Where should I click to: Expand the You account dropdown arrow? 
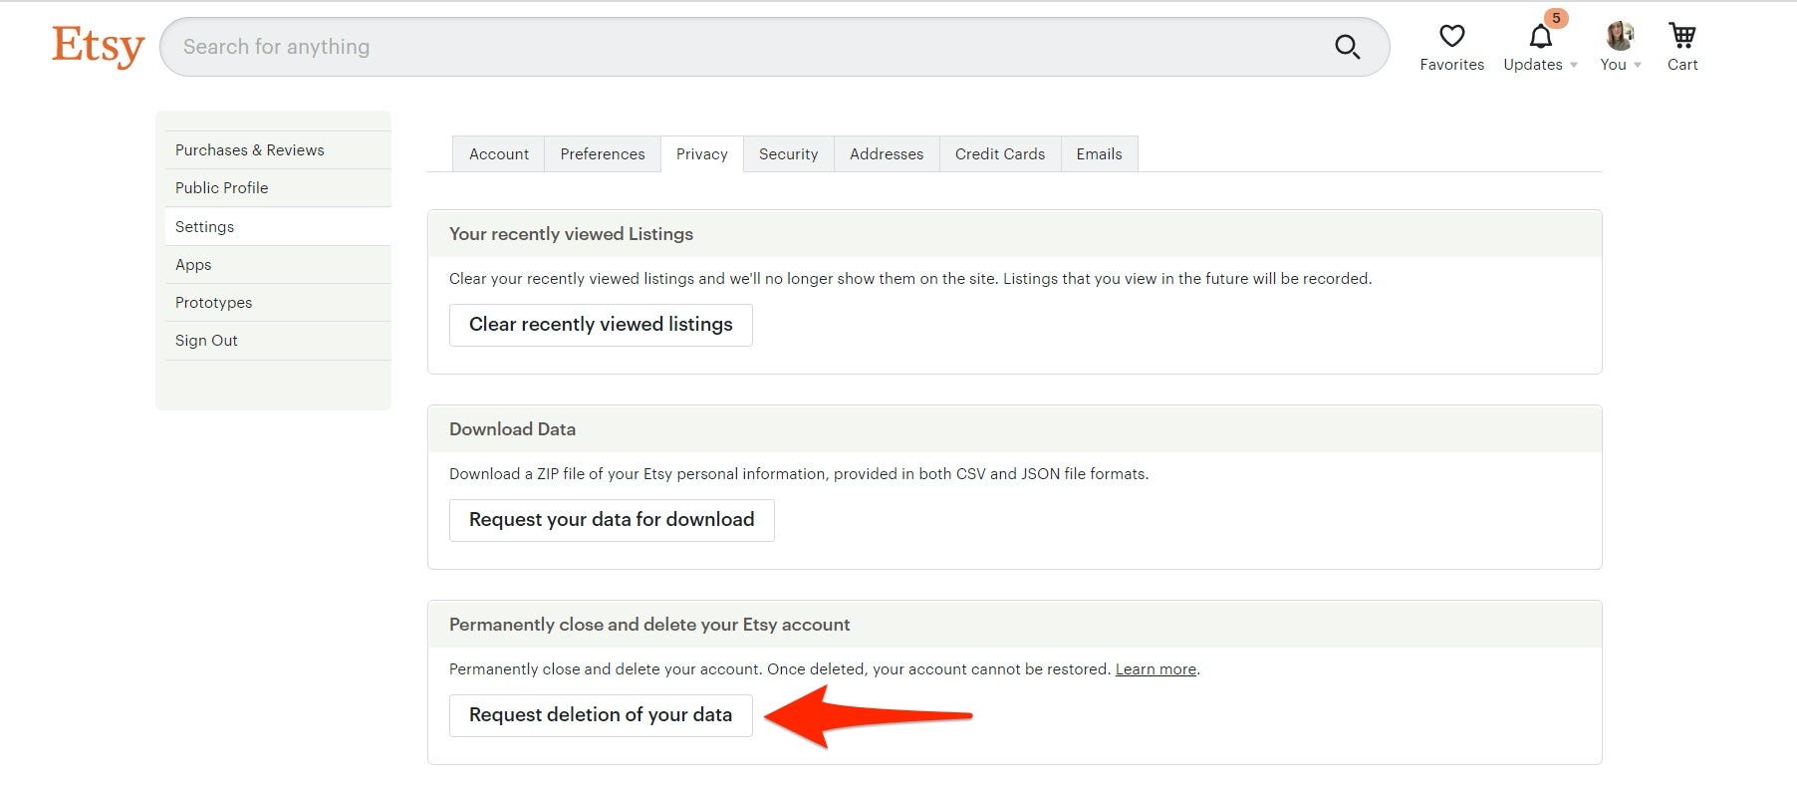tap(1638, 66)
